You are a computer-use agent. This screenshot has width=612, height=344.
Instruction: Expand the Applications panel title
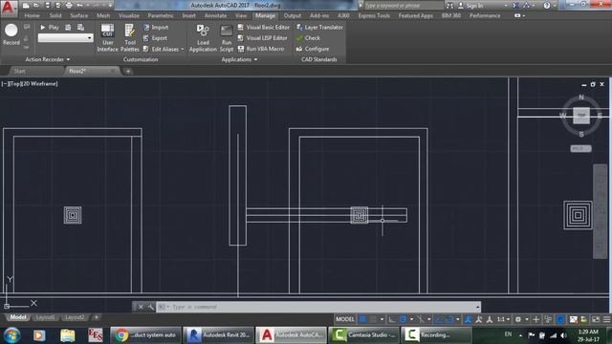tap(239, 59)
